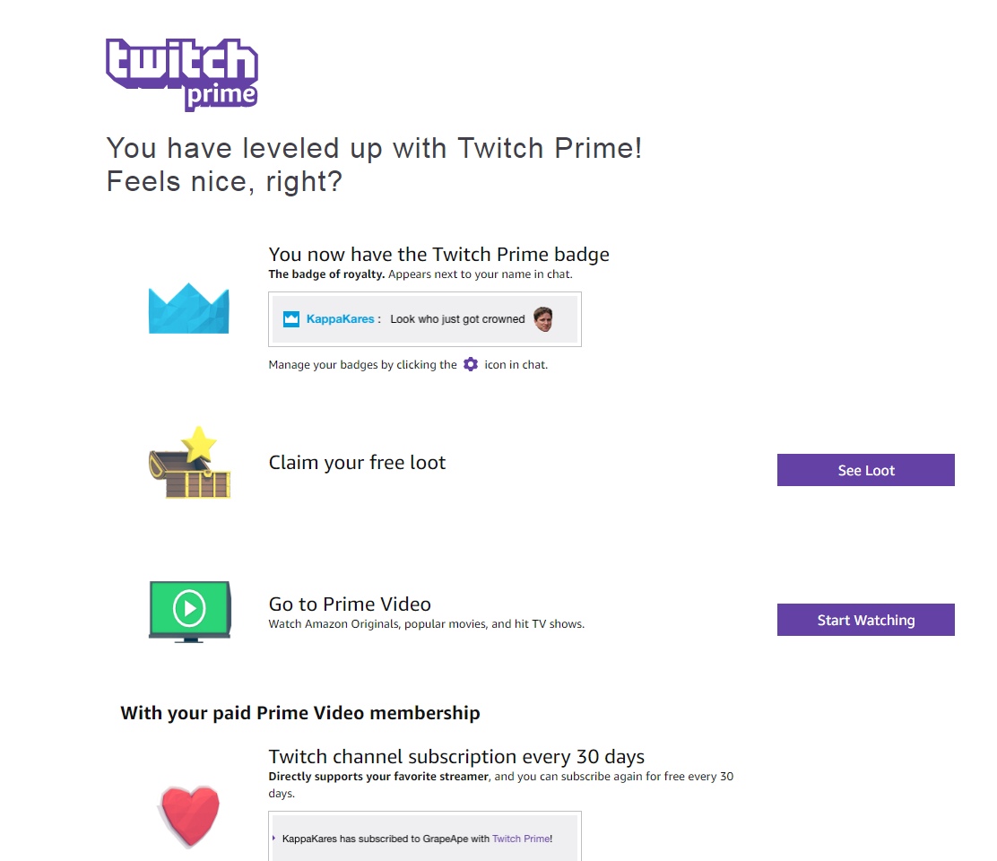This screenshot has height=861, width=997.
Task: Click the small arrow before the subscription message
Action: coord(273,838)
